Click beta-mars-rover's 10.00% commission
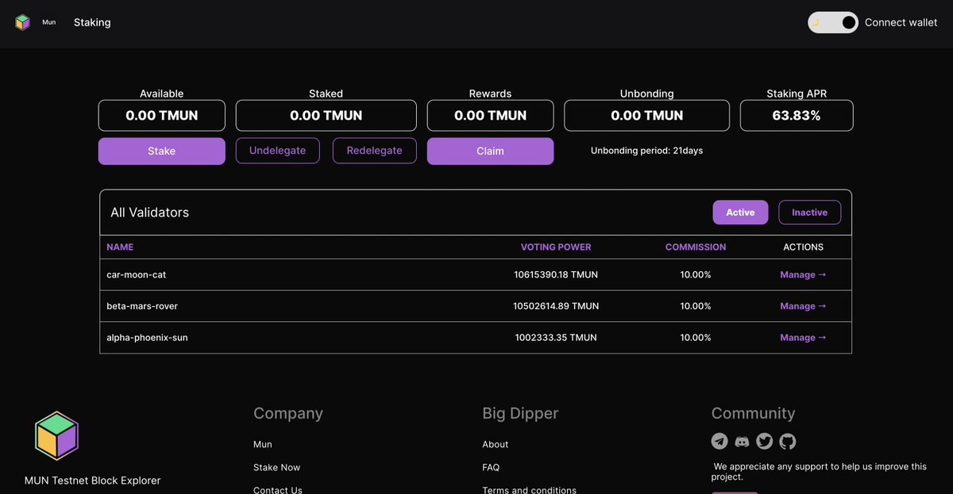This screenshot has height=494, width=953. (696, 306)
